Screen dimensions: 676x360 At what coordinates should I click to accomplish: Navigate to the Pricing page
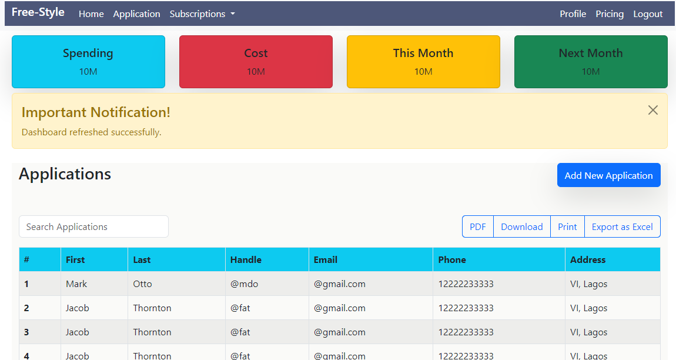click(610, 14)
